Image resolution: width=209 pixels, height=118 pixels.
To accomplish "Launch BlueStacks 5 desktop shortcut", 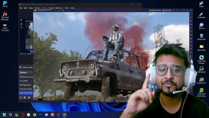I will tap(201, 81).
